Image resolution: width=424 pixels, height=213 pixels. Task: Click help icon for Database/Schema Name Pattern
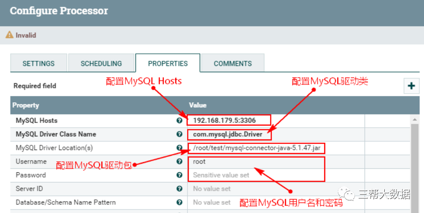[x=179, y=202]
